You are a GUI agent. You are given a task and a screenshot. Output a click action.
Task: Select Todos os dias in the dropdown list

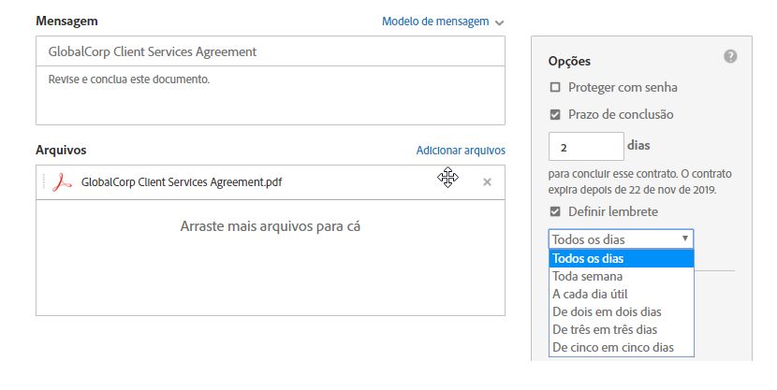coord(622,258)
